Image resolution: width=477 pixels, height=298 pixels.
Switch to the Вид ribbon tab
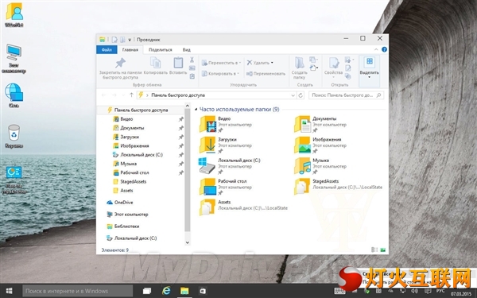pos(187,49)
